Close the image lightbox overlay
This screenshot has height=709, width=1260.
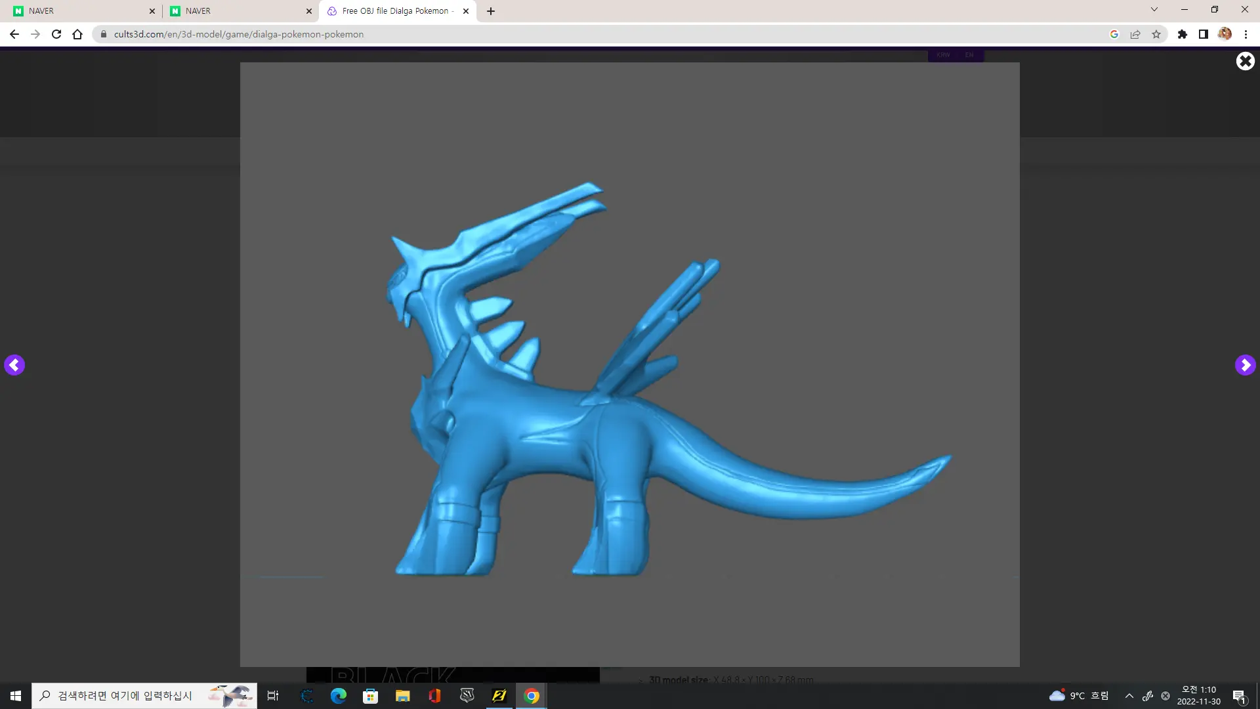point(1245,61)
